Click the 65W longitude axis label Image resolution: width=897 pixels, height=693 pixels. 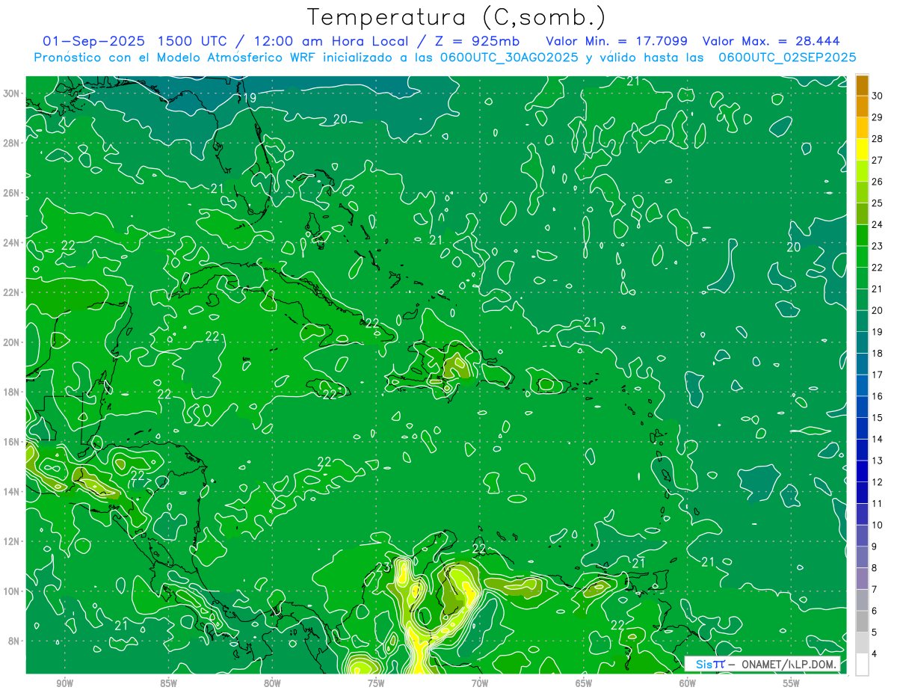click(584, 684)
